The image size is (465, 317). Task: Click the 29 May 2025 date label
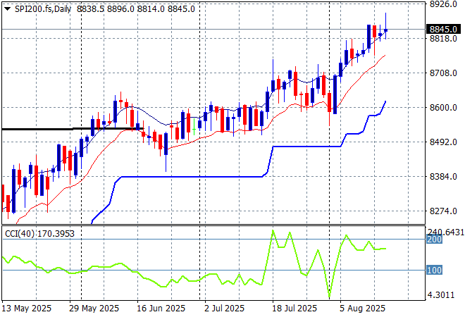94,308
